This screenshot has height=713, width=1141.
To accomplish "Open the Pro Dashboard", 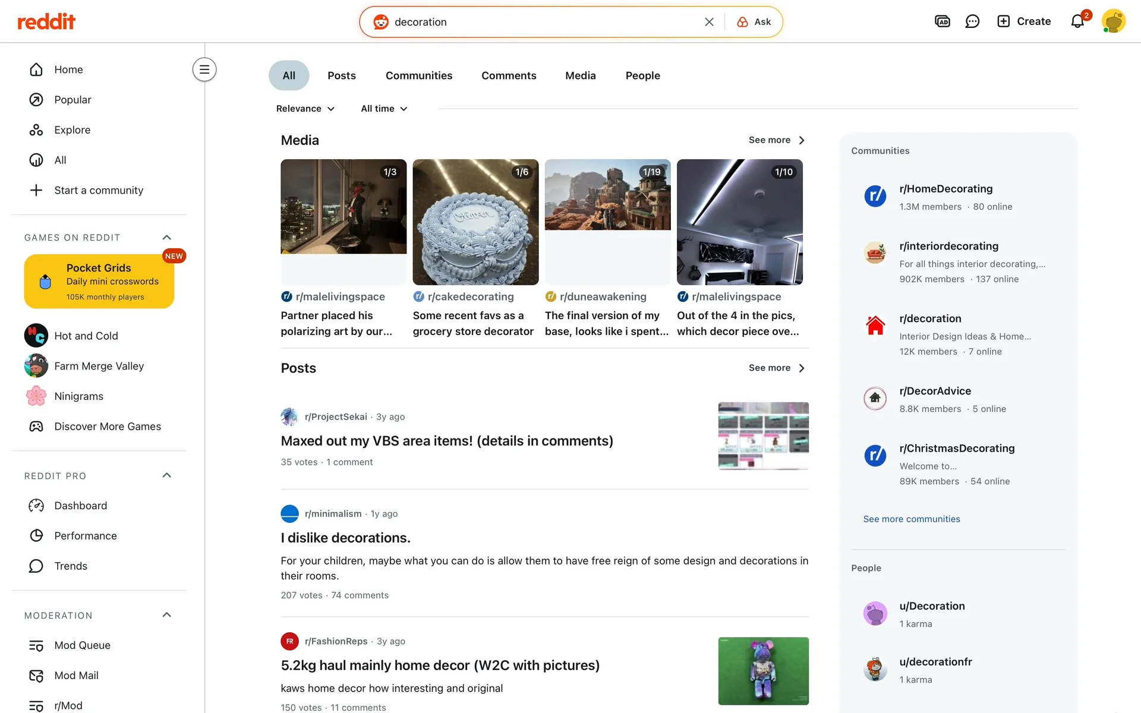I will coord(80,506).
